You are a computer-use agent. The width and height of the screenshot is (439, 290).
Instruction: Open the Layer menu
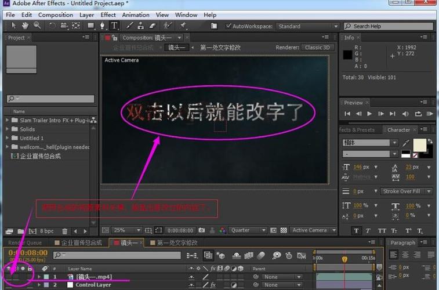[86, 15]
